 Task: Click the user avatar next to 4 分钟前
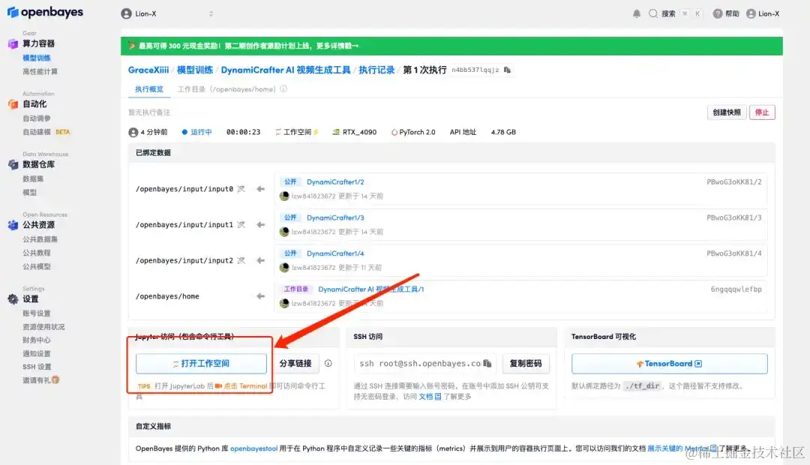click(133, 132)
